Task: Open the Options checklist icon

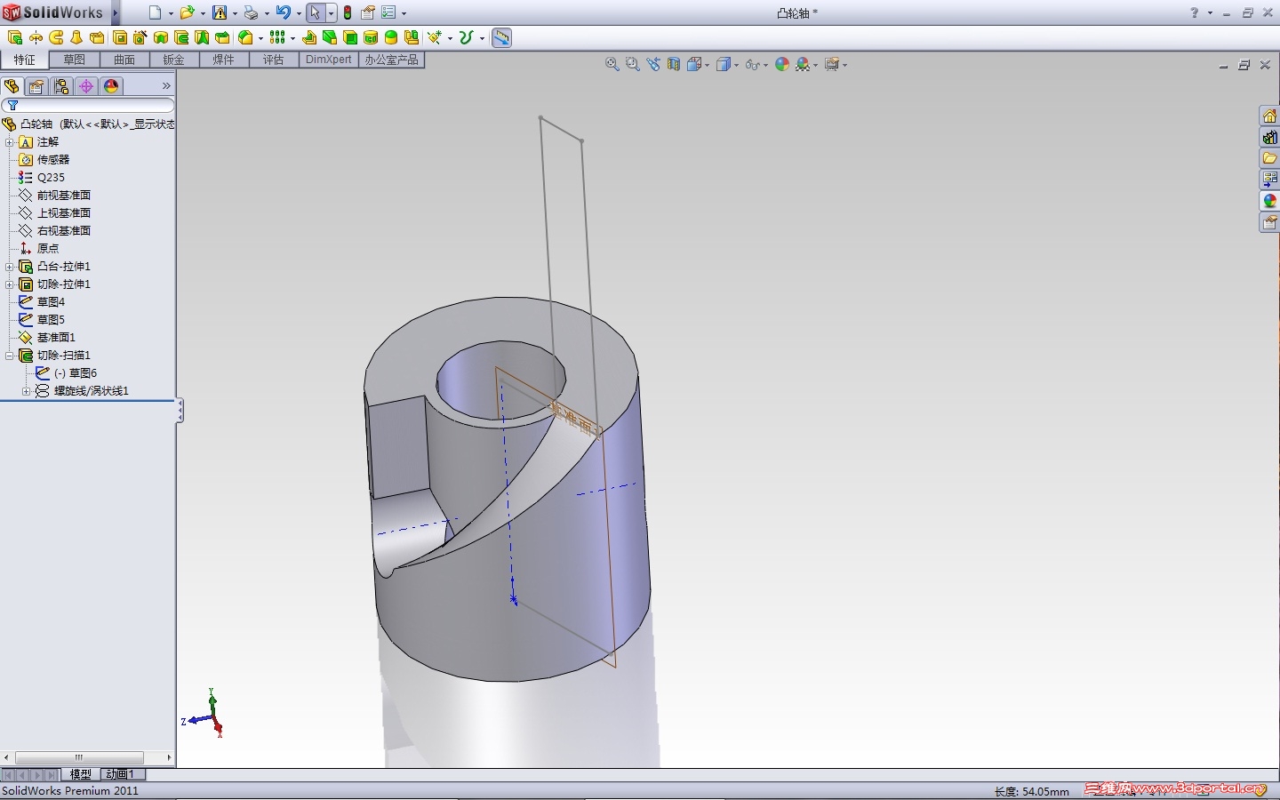Action: pyautogui.click(x=388, y=12)
